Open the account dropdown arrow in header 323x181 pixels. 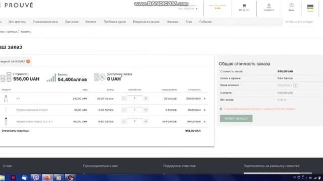click(196, 9)
